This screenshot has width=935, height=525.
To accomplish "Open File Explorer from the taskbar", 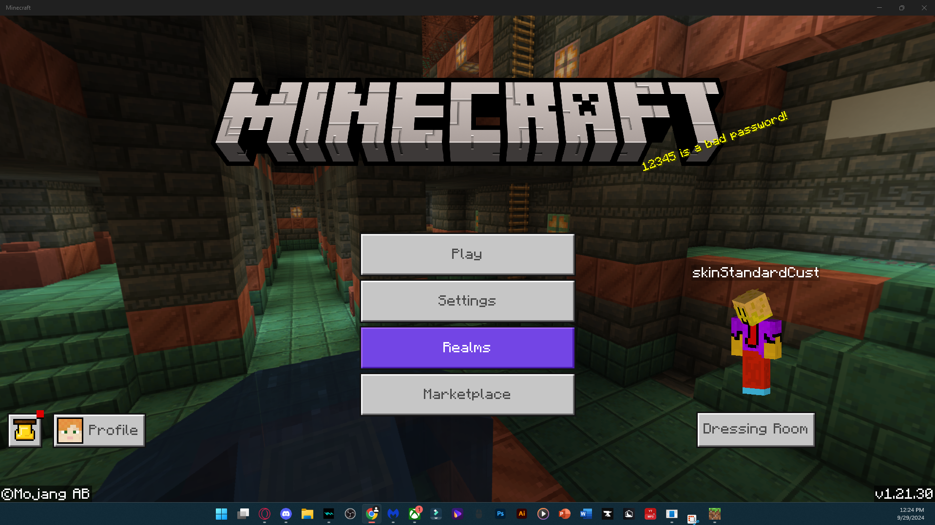I will (307, 514).
